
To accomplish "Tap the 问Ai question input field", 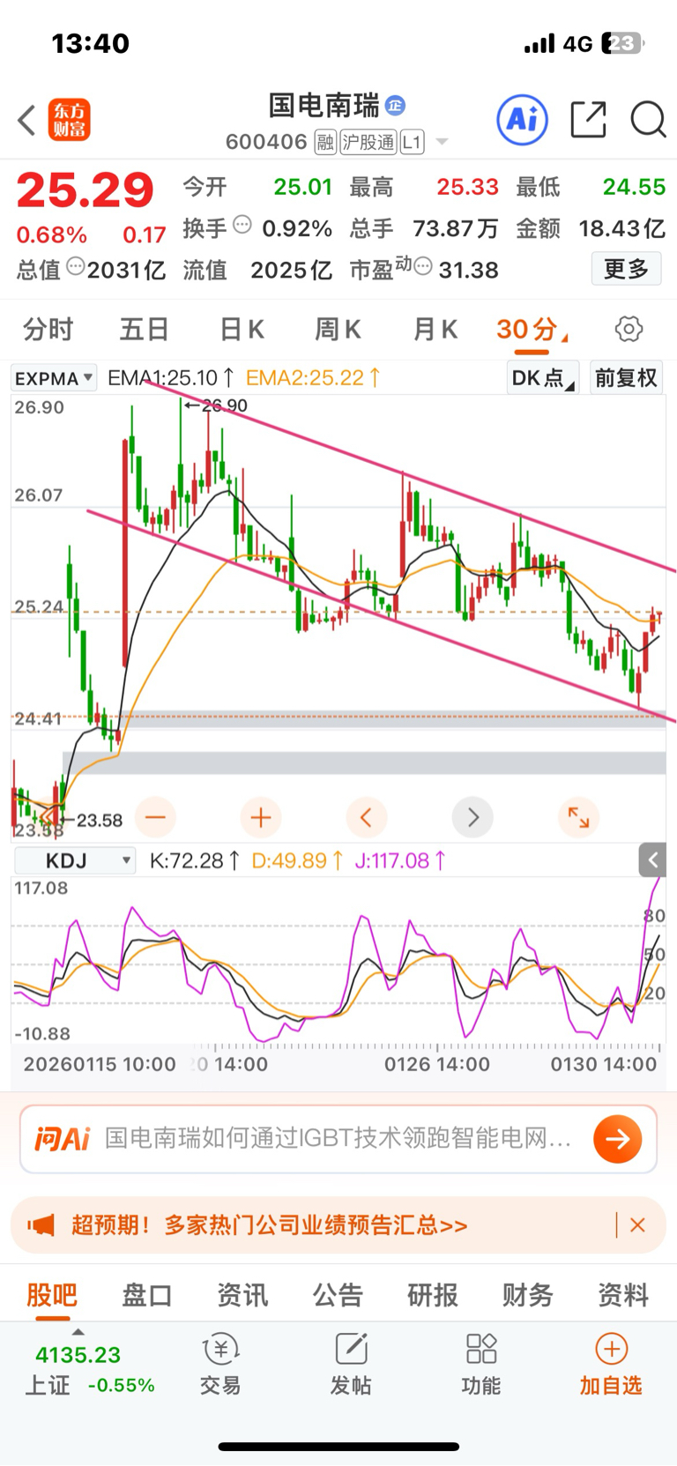I will click(338, 1139).
